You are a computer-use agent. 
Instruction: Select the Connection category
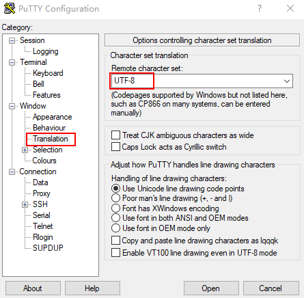point(38,172)
